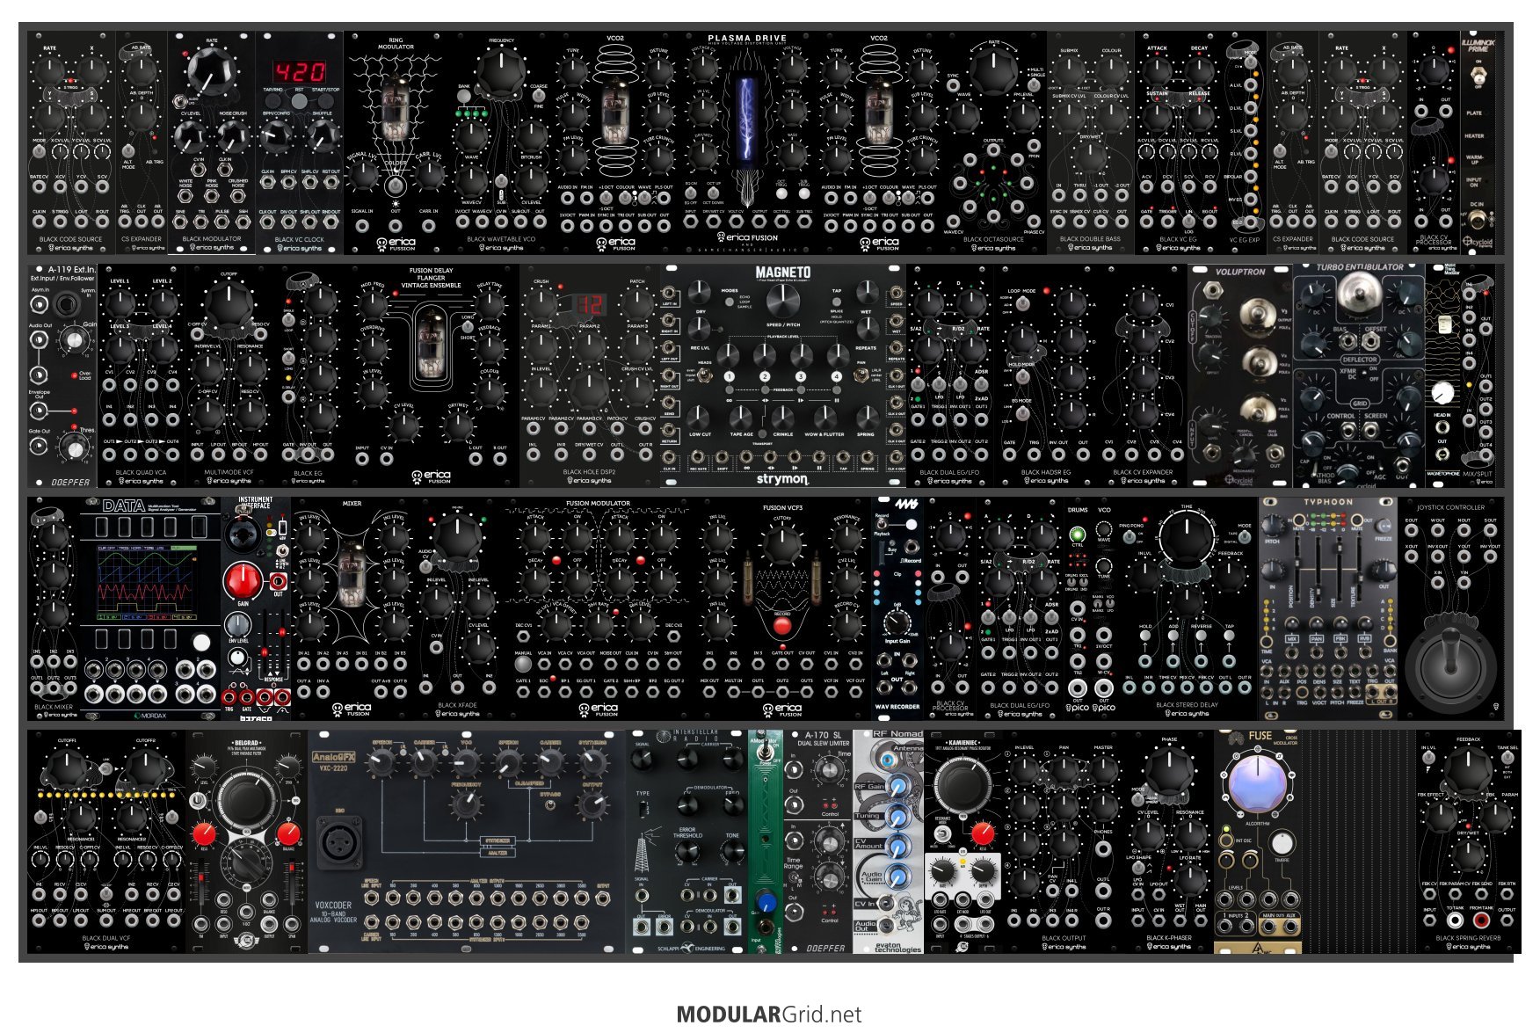Click the MODULARGrid.net logo link
Image resolution: width=1540 pixels, height=1033 pixels.
pyautogui.click(x=769, y=1015)
